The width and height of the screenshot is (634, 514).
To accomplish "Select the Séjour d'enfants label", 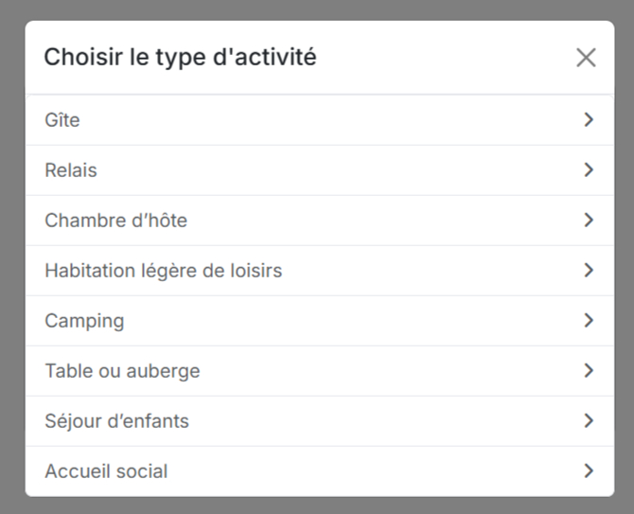I will pyautogui.click(x=116, y=421).
